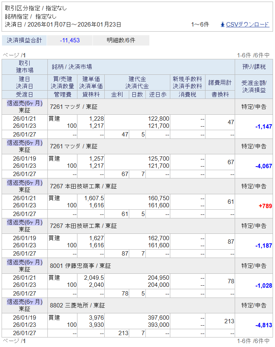
Task: Click the 貸株料 column header
Action: 91,95
